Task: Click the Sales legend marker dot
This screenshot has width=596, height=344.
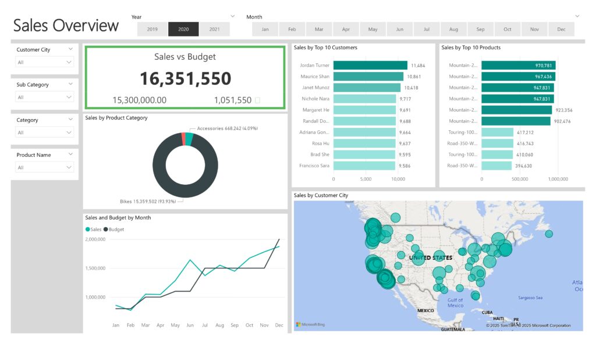Action: [87, 230]
